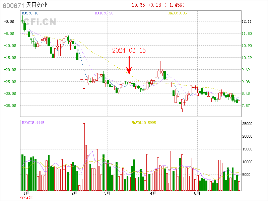Click the 4月 month label

coord(153,194)
